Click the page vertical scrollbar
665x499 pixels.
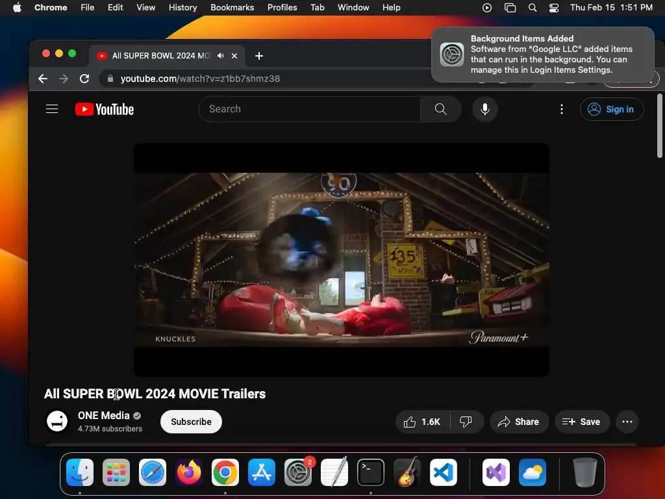click(x=659, y=125)
